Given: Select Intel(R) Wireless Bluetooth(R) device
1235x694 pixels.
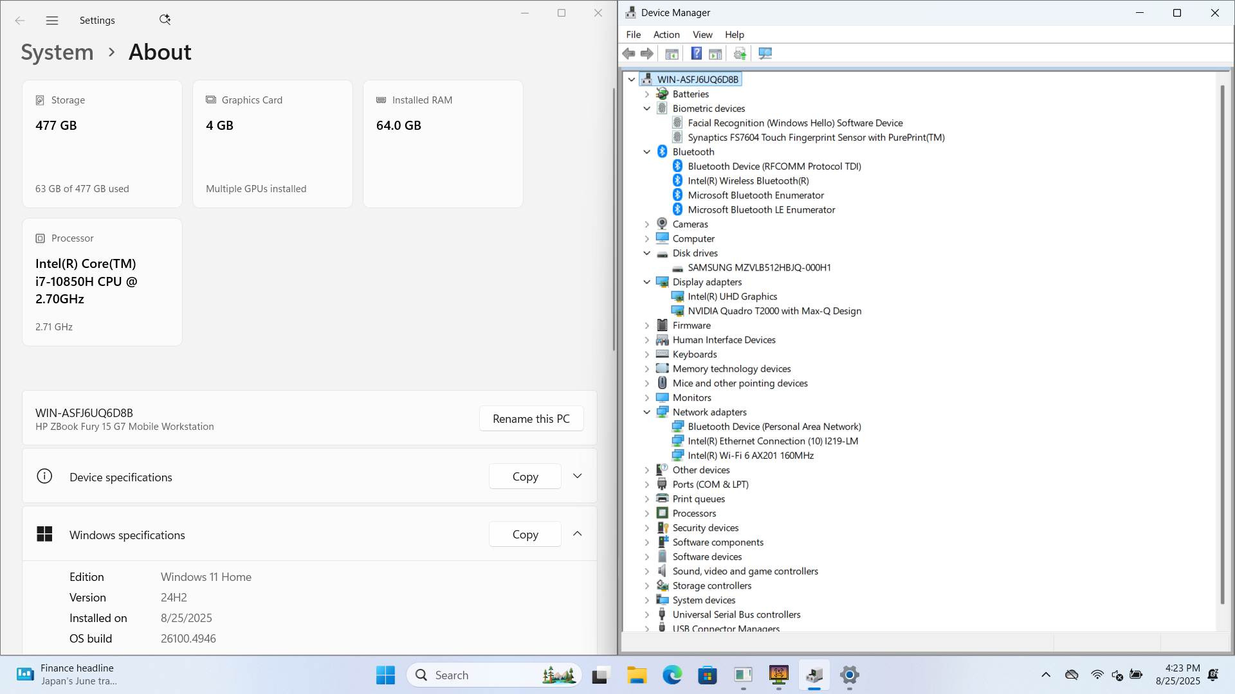Looking at the screenshot, I should pyautogui.click(x=748, y=181).
